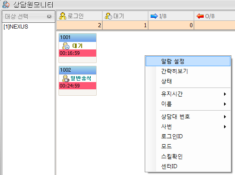Click the I/B column header label
235x175 pixels.
pos(163,16)
